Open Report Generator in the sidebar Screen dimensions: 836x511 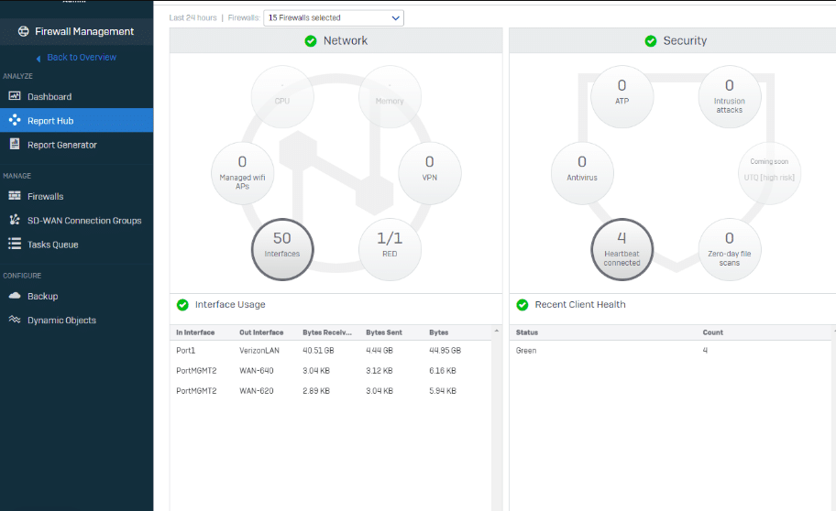click(x=77, y=145)
